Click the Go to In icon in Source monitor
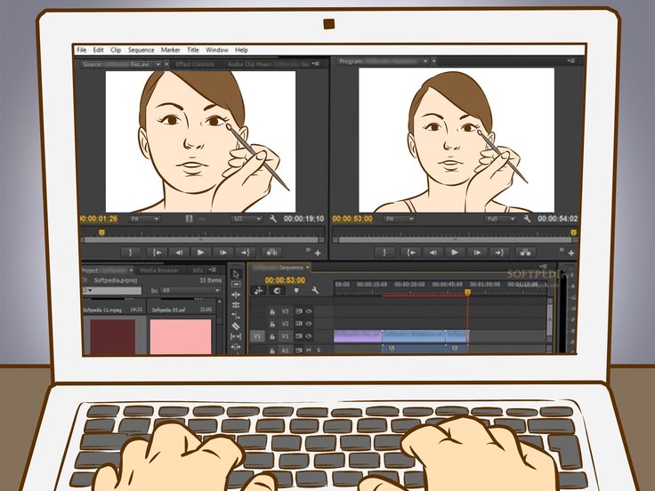 click(157, 253)
